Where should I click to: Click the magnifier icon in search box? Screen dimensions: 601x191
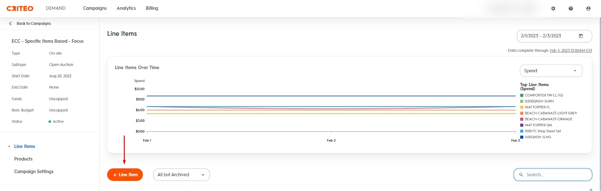pyautogui.click(x=521, y=174)
